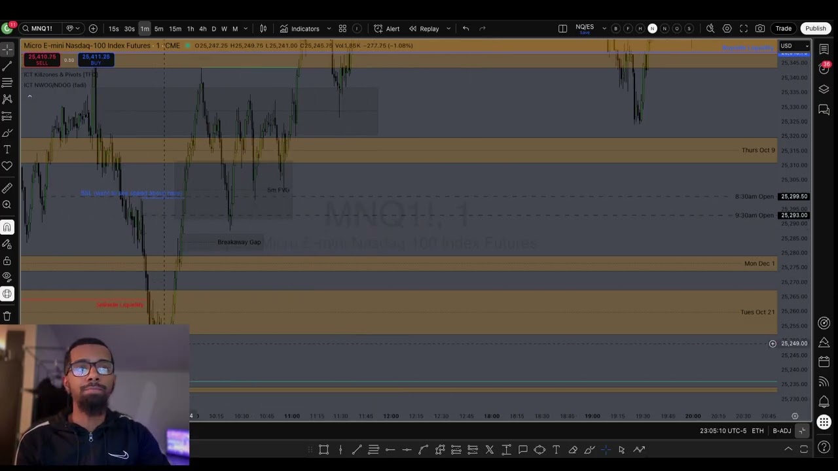Select the zoom in magnifier tool
This screenshot has width=838, height=471.
tap(7, 205)
